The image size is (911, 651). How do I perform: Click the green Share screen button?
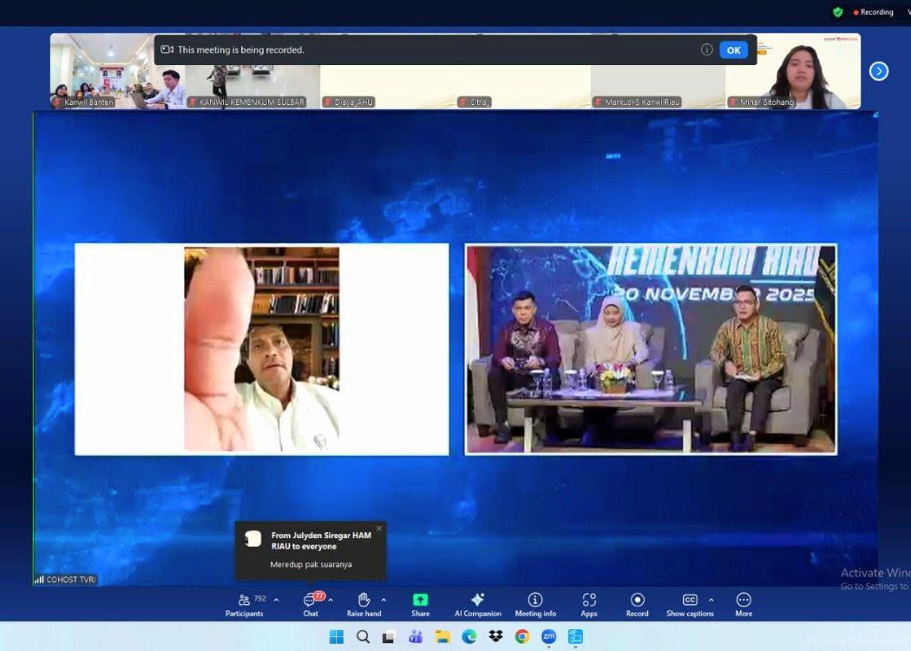[420, 604]
